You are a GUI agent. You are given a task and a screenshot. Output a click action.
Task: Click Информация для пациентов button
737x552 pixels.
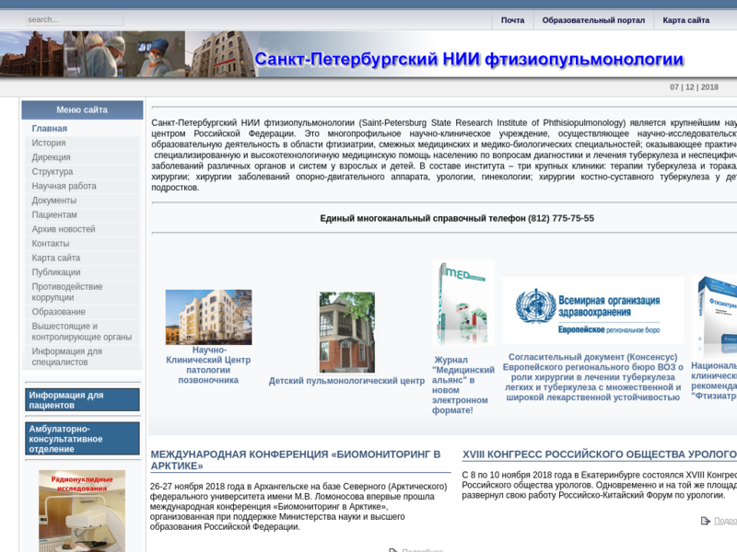coord(82,400)
